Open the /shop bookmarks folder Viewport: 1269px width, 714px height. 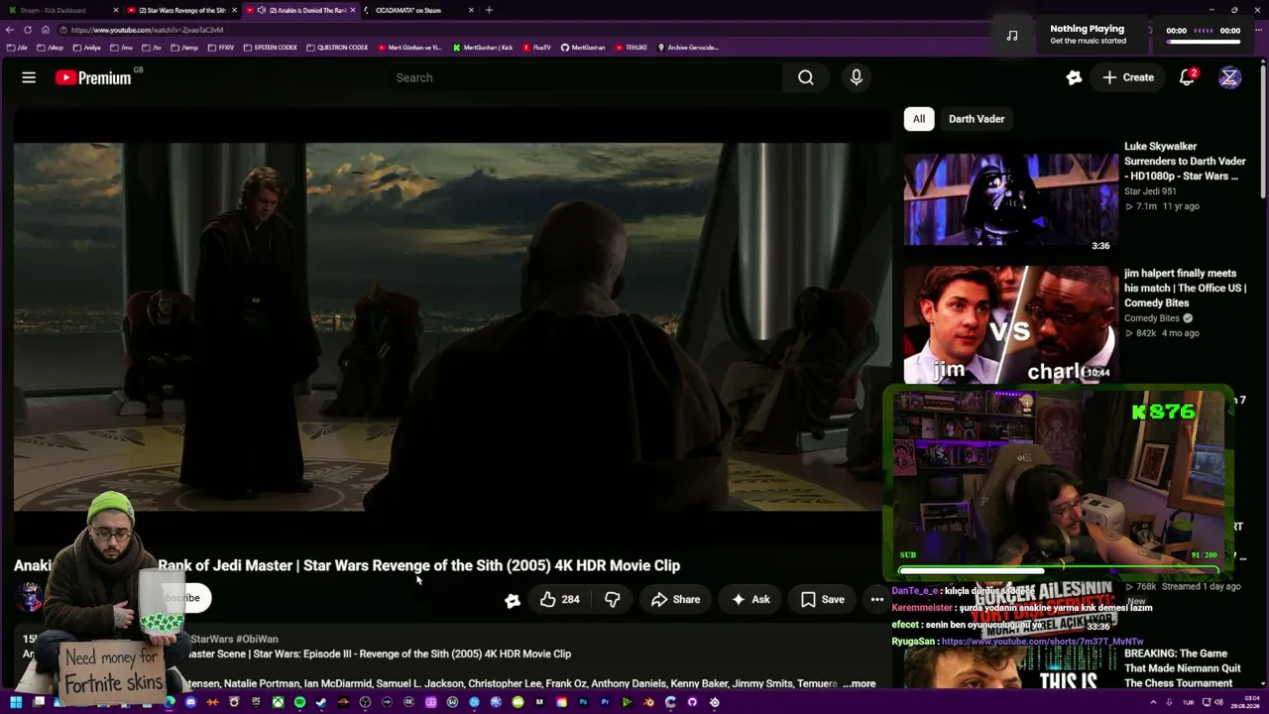51,48
